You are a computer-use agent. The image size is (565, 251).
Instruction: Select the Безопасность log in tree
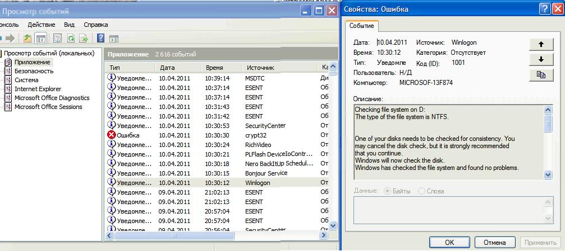point(34,71)
